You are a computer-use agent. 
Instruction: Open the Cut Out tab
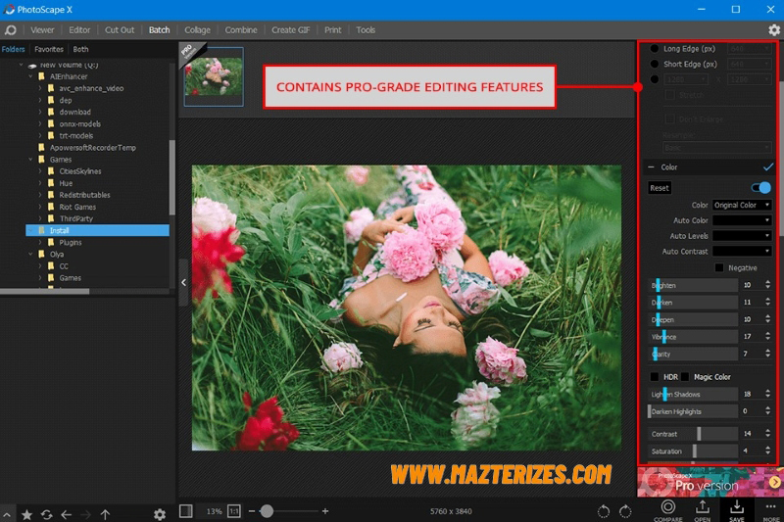click(x=120, y=30)
